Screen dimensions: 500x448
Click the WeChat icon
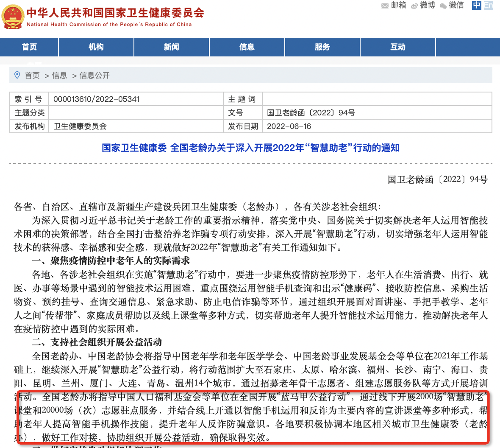[x=443, y=6]
